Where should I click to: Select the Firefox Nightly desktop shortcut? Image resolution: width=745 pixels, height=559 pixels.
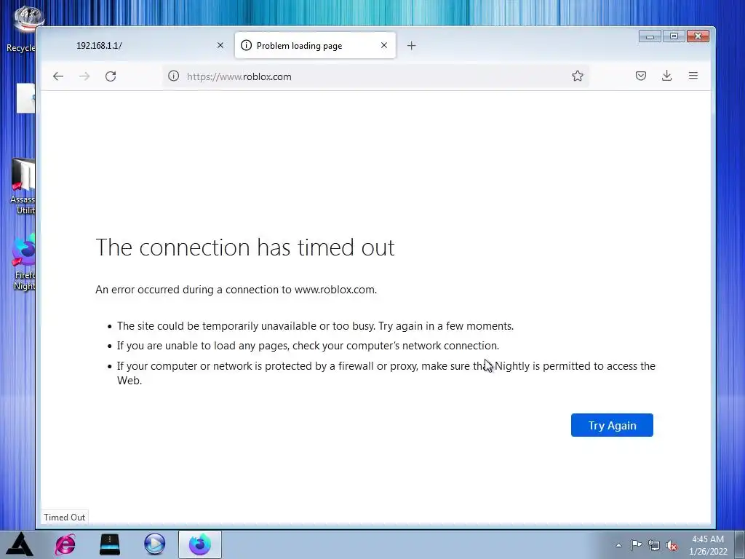(24, 262)
